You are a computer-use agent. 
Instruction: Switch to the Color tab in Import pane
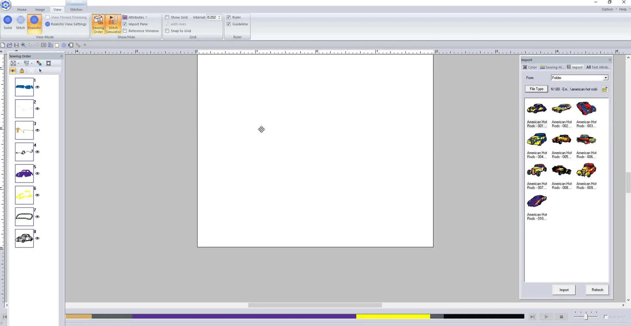(x=530, y=67)
